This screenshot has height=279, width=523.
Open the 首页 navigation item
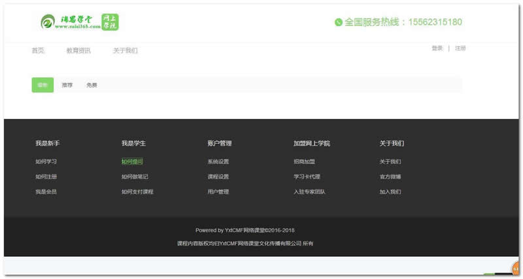(38, 51)
